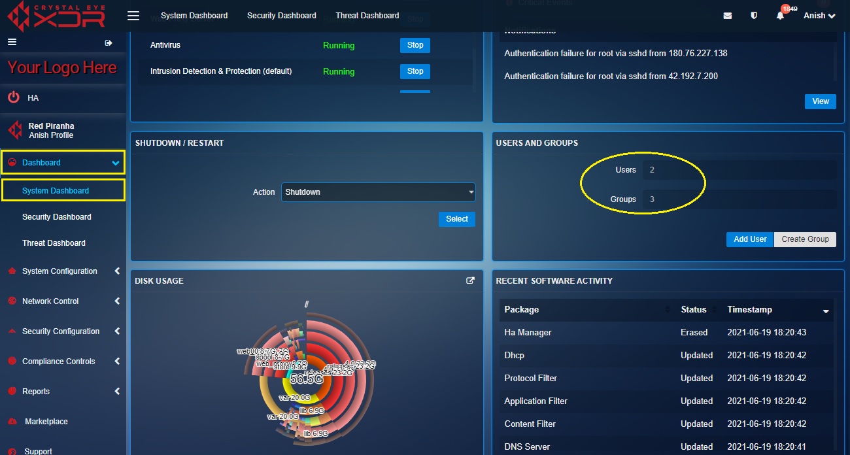The width and height of the screenshot is (850, 455).
Task: Open the mail envelope icon
Action: click(727, 16)
